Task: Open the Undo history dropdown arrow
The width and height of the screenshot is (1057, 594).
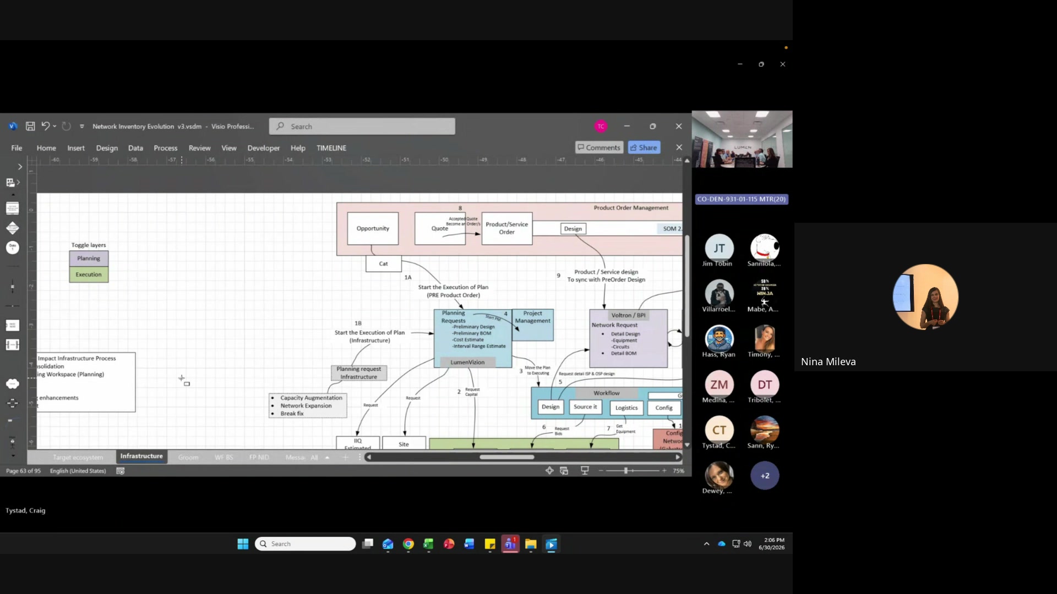Action: [55, 127]
